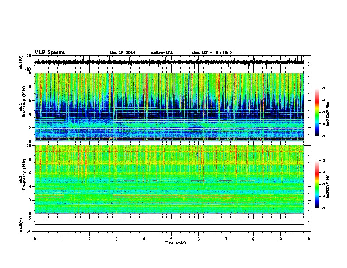347x268 pixels.
Task: Click the 'VLF Spectra' title text
Action: 50,53
